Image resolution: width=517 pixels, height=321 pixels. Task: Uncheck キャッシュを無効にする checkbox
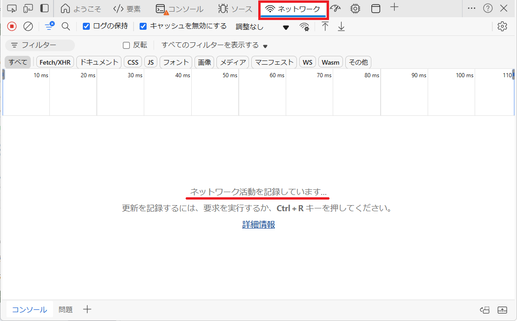pos(143,27)
